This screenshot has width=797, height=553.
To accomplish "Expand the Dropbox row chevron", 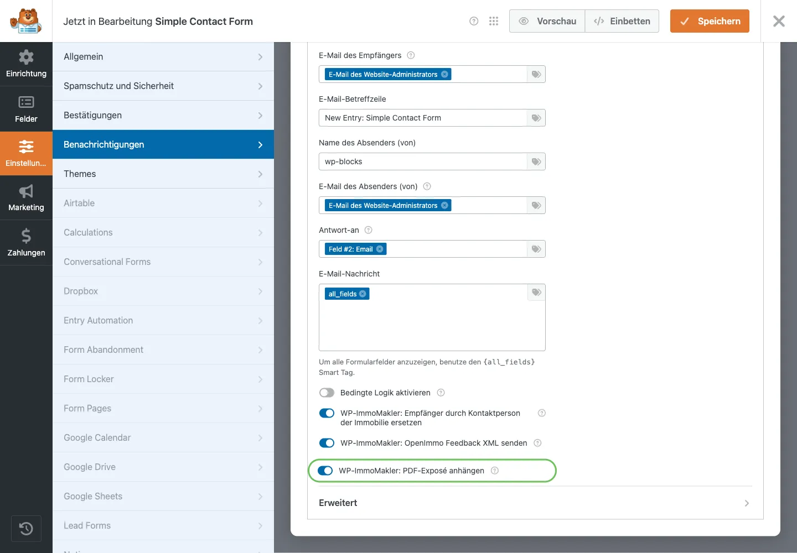I will pyautogui.click(x=260, y=291).
